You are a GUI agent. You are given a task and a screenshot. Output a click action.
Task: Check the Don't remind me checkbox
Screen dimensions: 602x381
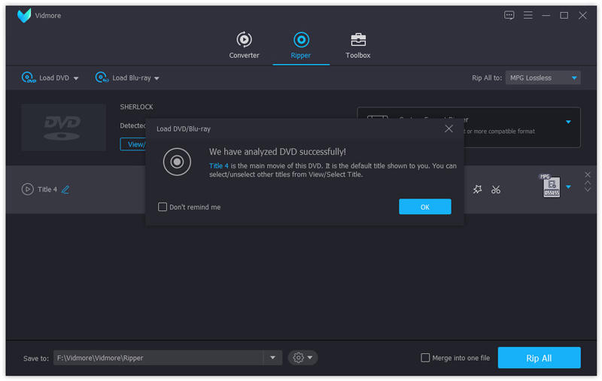(163, 207)
